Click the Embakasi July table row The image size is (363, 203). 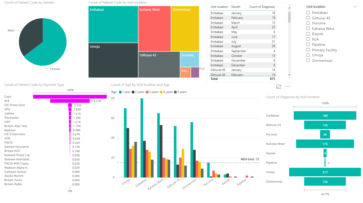click(x=243, y=42)
